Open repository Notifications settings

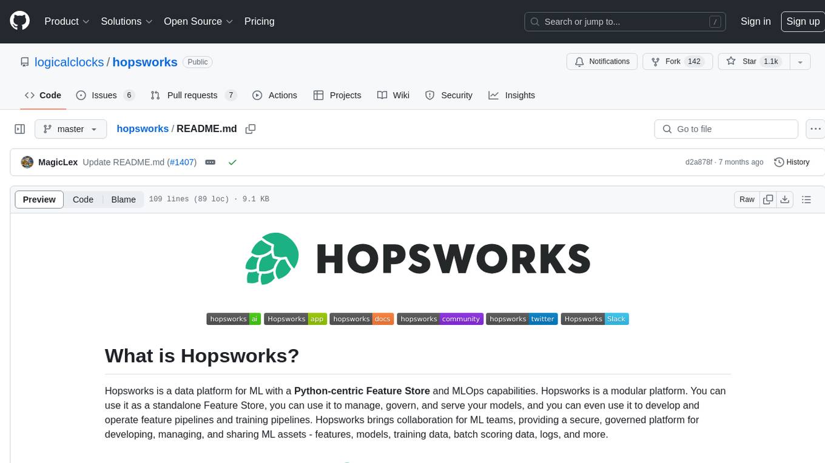click(602, 62)
